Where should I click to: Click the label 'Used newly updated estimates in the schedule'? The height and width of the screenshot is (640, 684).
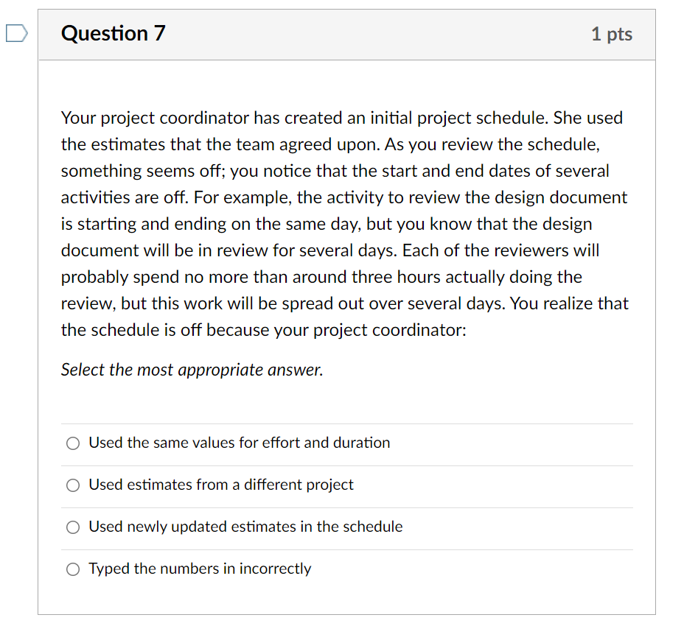tap(245, 527)
